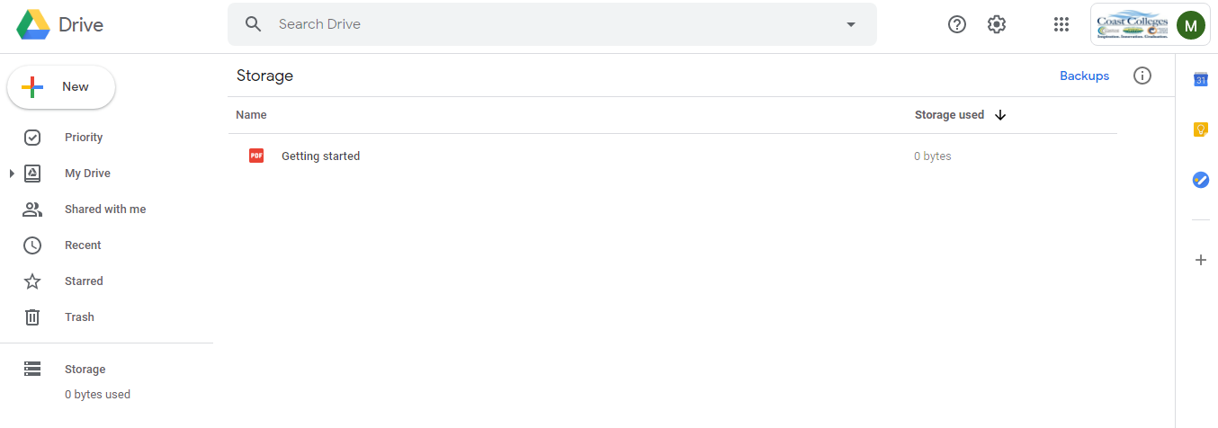The width and height of the screenshot is (1218, 428).
Task: Open Google Keep side panel icon
Action: (1200, 129)
